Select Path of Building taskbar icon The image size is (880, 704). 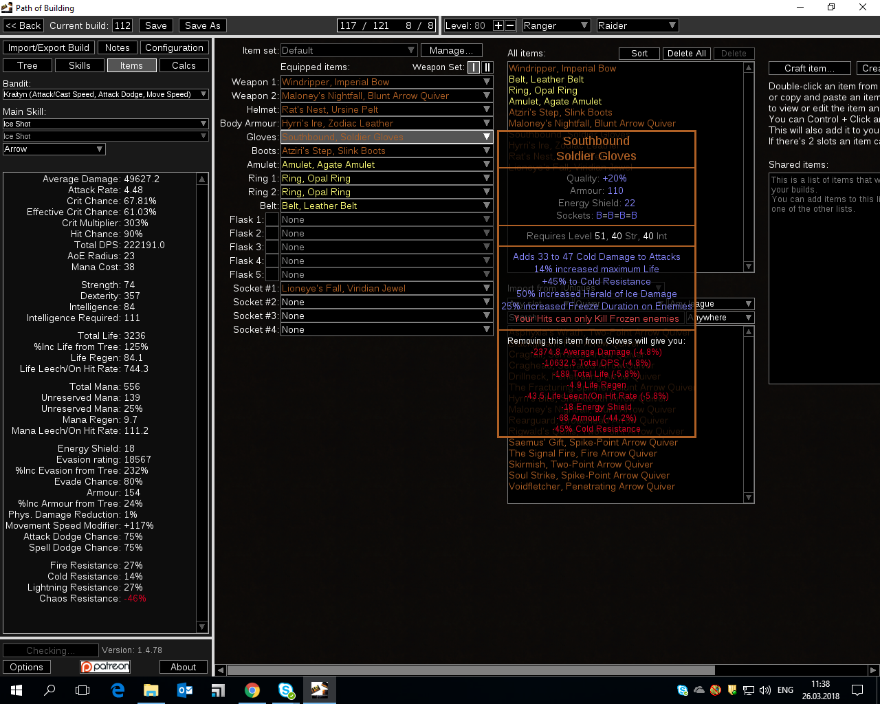320,690
